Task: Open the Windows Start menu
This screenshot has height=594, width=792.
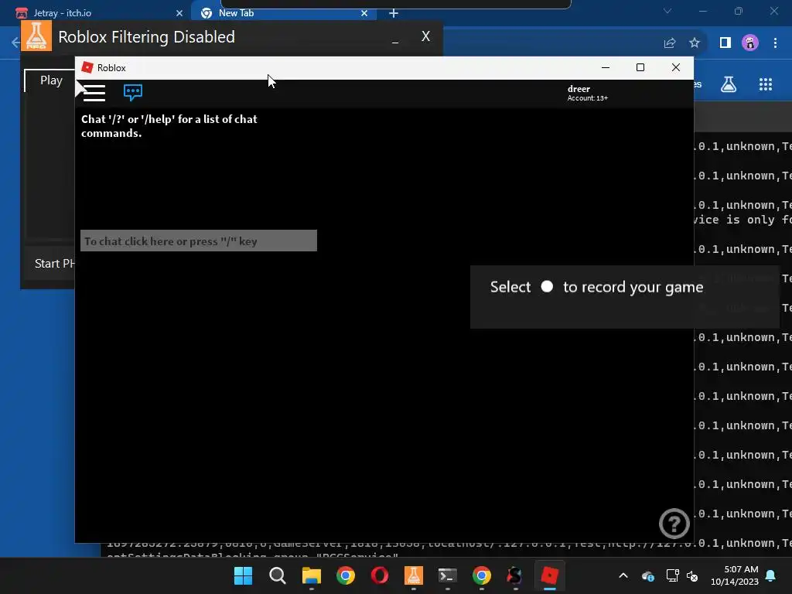Action: (243, 575)
